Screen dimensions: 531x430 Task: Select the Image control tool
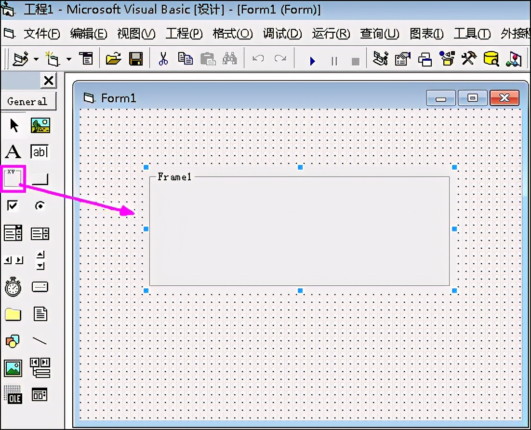click(13, 368)
